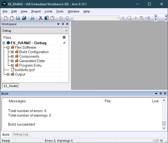Expand the Output folder node
This screenshot has height=143, width=168.
[x=8, y=75]
